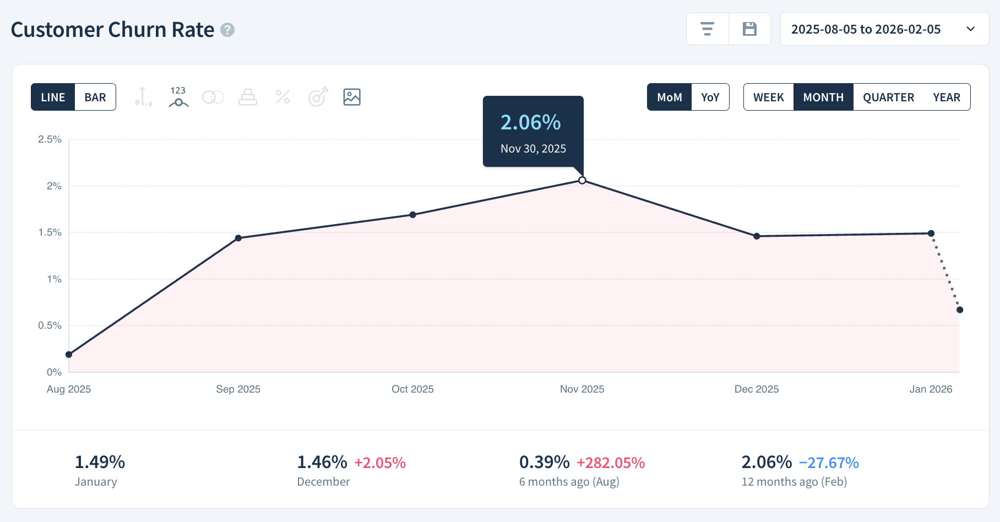Click the 1.49% January summary stat
This screenshot has width=1000, height=522.
(99, 470)
